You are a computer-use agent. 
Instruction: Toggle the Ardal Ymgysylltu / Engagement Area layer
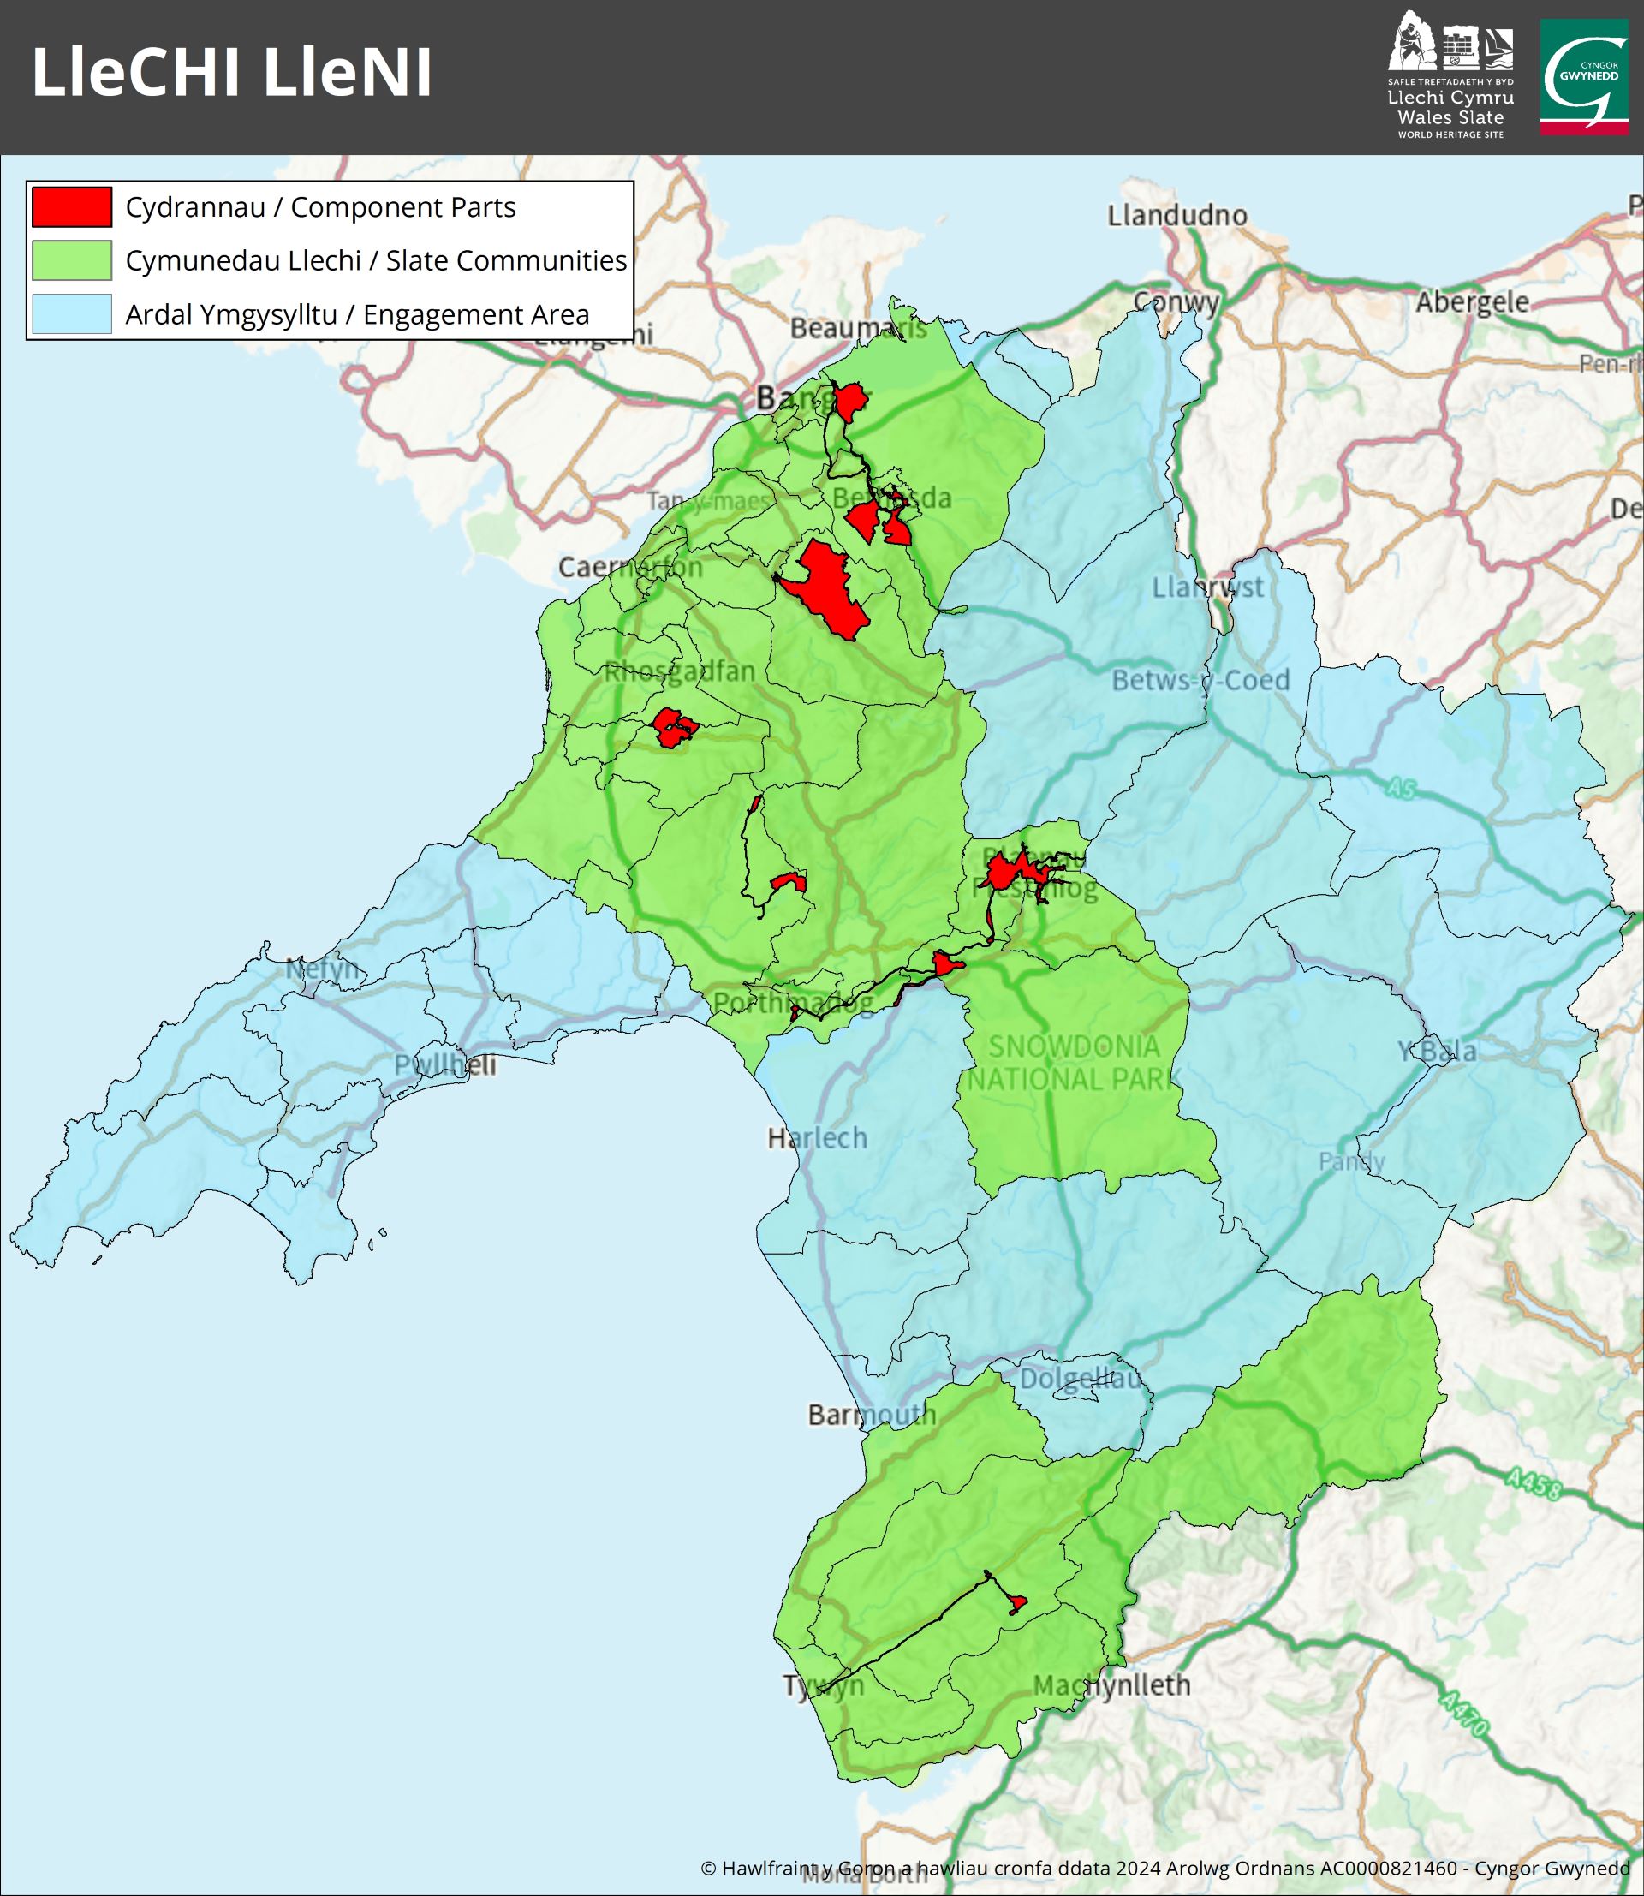coord(358,312)
